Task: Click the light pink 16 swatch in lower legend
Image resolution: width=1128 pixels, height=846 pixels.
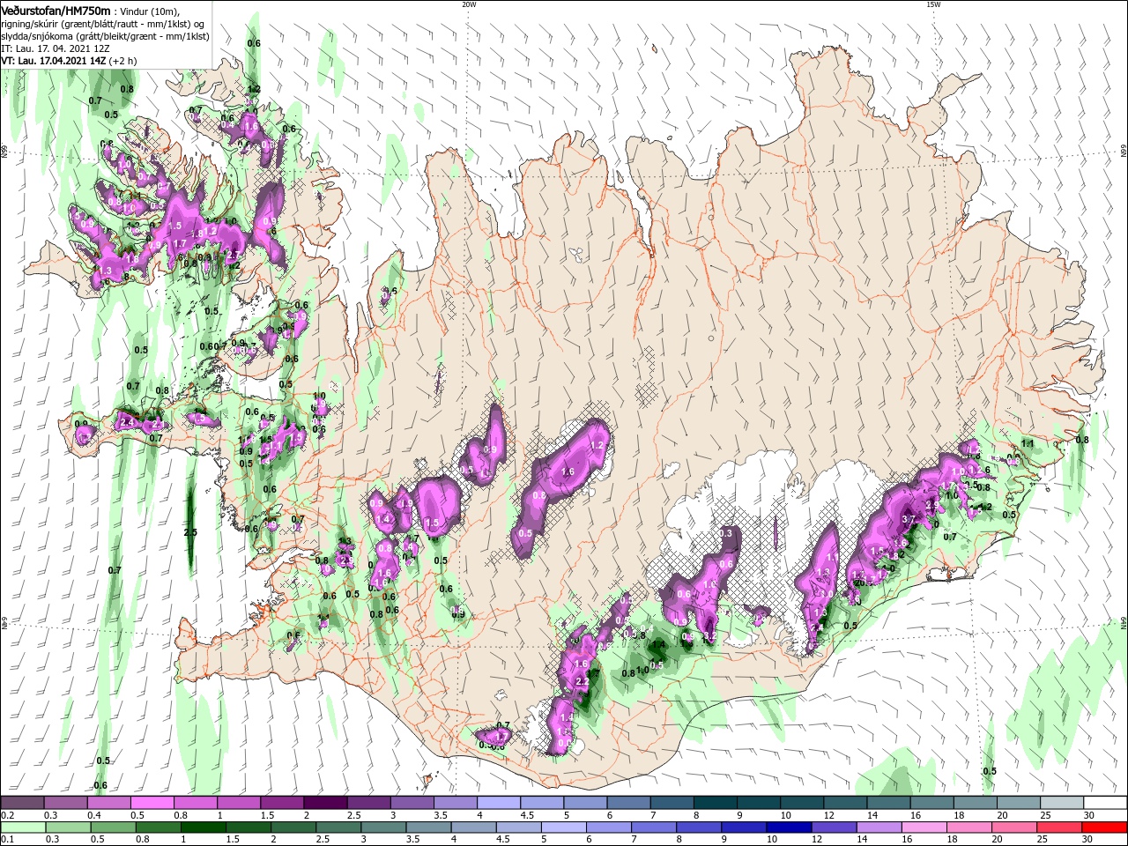Action: 925,827
